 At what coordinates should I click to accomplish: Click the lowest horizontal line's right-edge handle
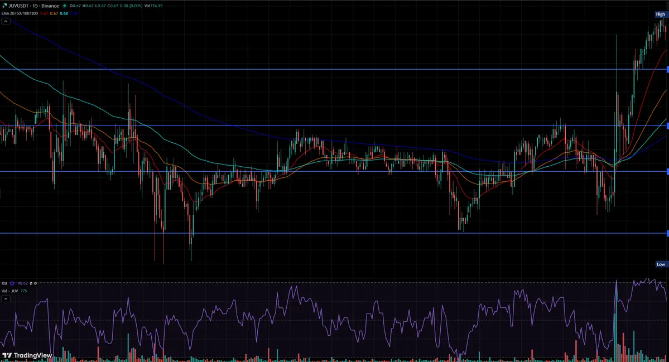click(668, 233)
